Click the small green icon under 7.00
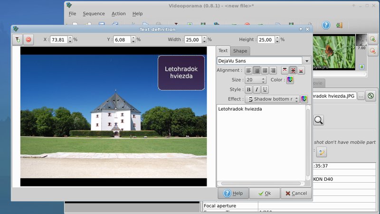The width and height of the screenshot is (380, 214). pos(361,66)
